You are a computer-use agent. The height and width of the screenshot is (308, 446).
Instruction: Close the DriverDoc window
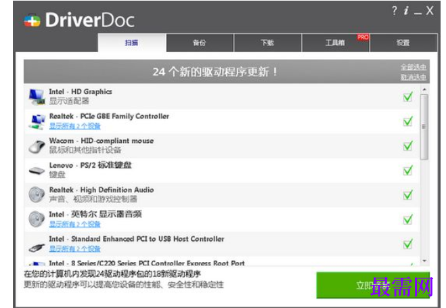point(430,11)
